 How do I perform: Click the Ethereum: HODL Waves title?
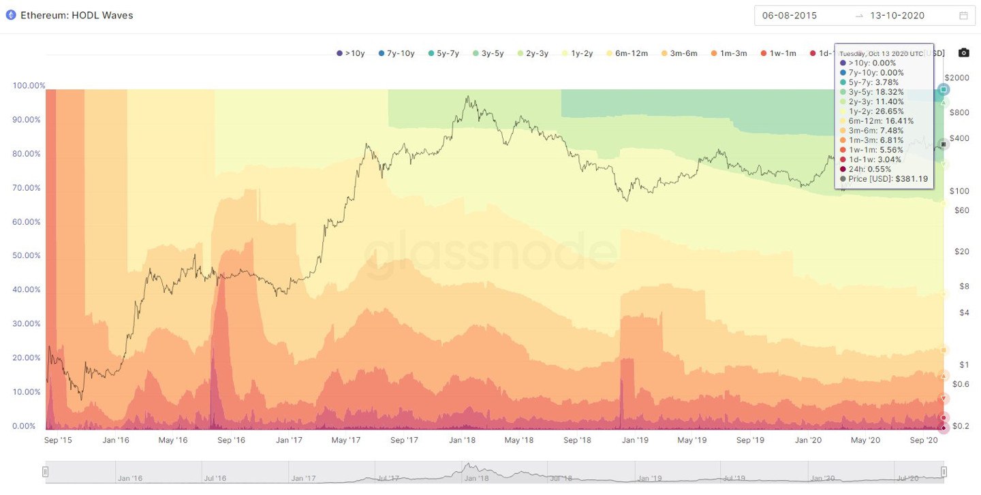pyautogui.click(x=77, y=15)
